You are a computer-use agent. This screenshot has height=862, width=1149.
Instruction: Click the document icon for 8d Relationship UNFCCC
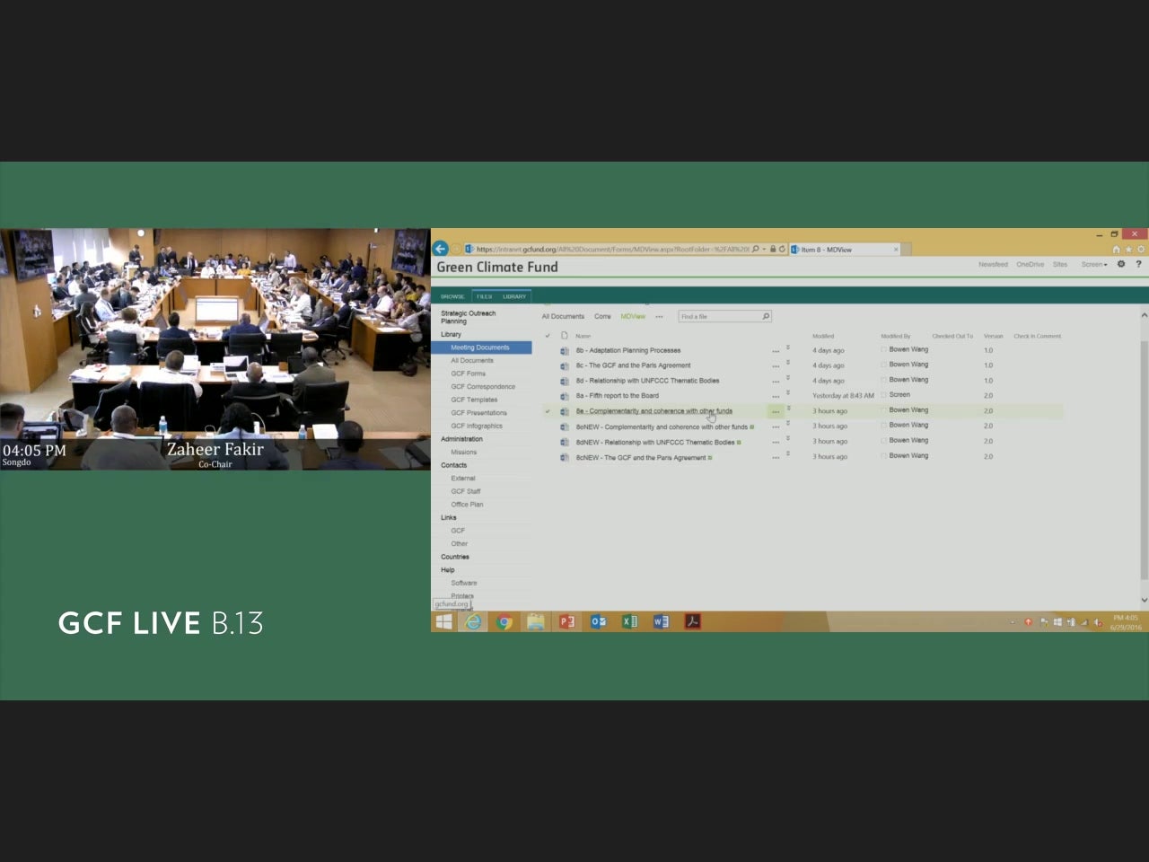click(564, 381)
